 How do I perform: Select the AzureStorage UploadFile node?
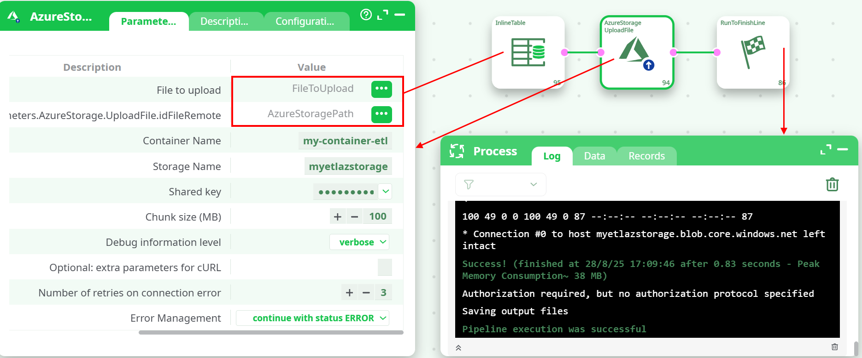[x=636, y=52]
